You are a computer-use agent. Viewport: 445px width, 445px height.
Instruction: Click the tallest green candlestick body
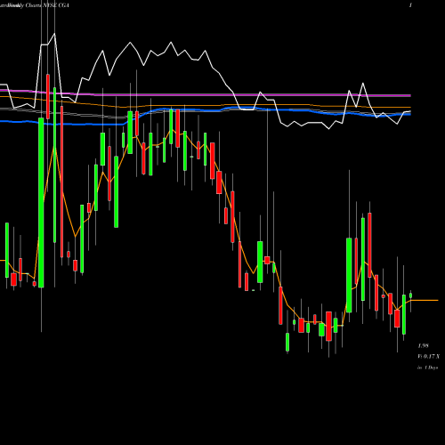point(41,203)
